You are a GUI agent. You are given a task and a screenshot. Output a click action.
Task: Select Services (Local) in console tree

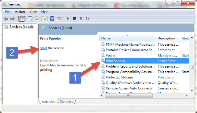coord(18,27)
